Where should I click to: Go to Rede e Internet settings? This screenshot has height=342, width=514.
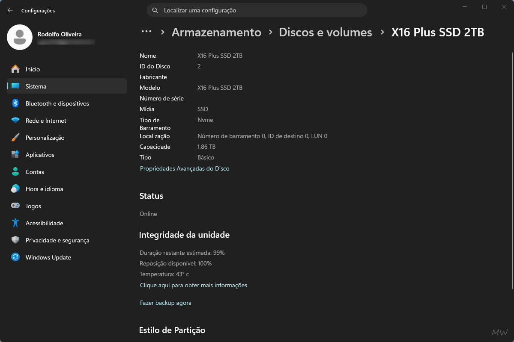point(67,121)
